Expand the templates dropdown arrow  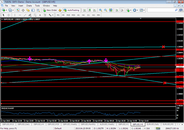[144, 10]
